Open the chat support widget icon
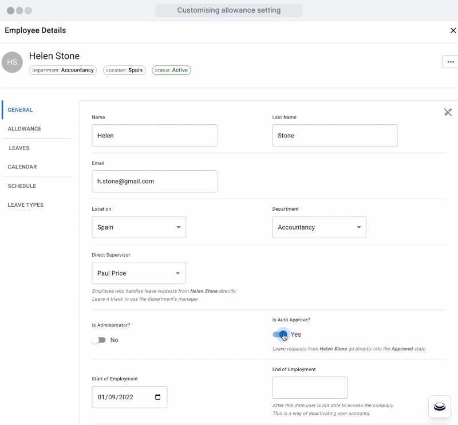The image size is (458, 425). [439, 406]
